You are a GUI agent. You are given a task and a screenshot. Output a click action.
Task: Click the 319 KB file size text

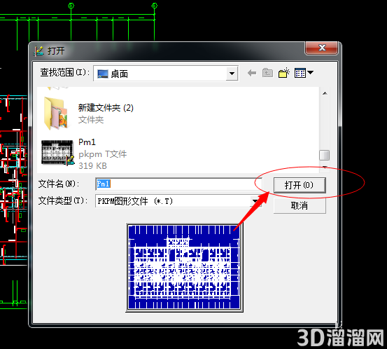pyautogui.click(x=92, y=165)
